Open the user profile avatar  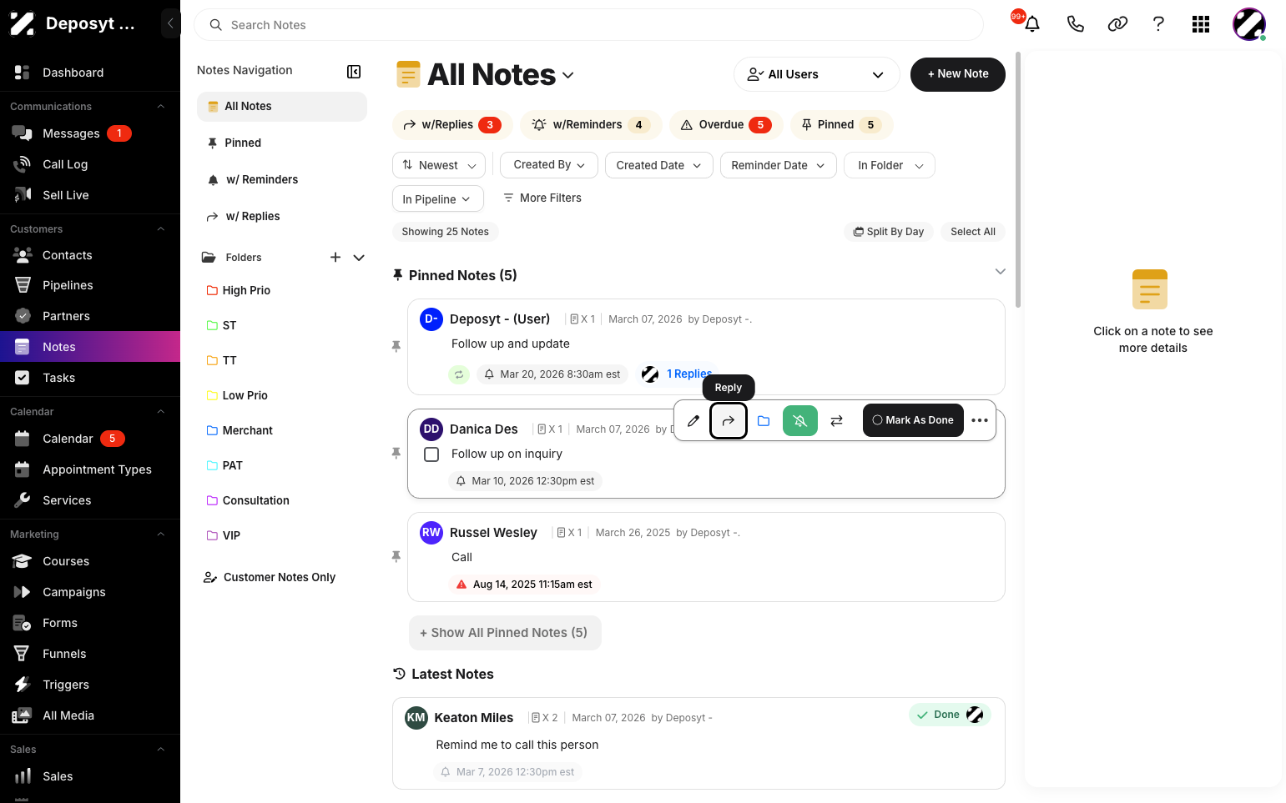tap(1249, 24)
